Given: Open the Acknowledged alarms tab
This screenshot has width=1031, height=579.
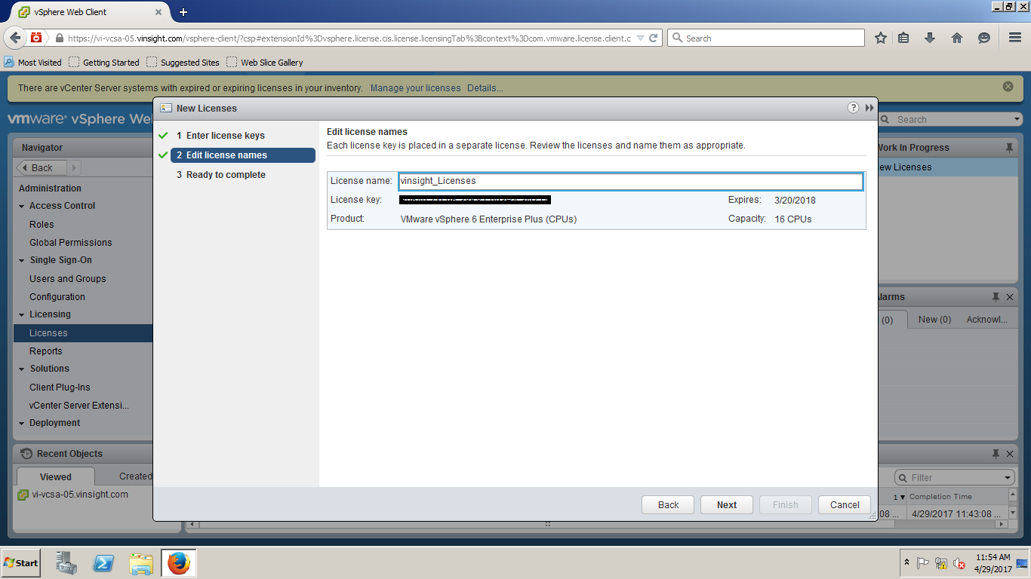Looking at the screenshot, I should click(987, 320).
